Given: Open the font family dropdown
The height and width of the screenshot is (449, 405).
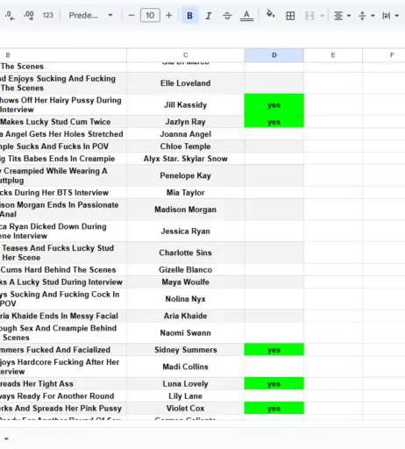Looking at the screenshot, I should 90,16.
